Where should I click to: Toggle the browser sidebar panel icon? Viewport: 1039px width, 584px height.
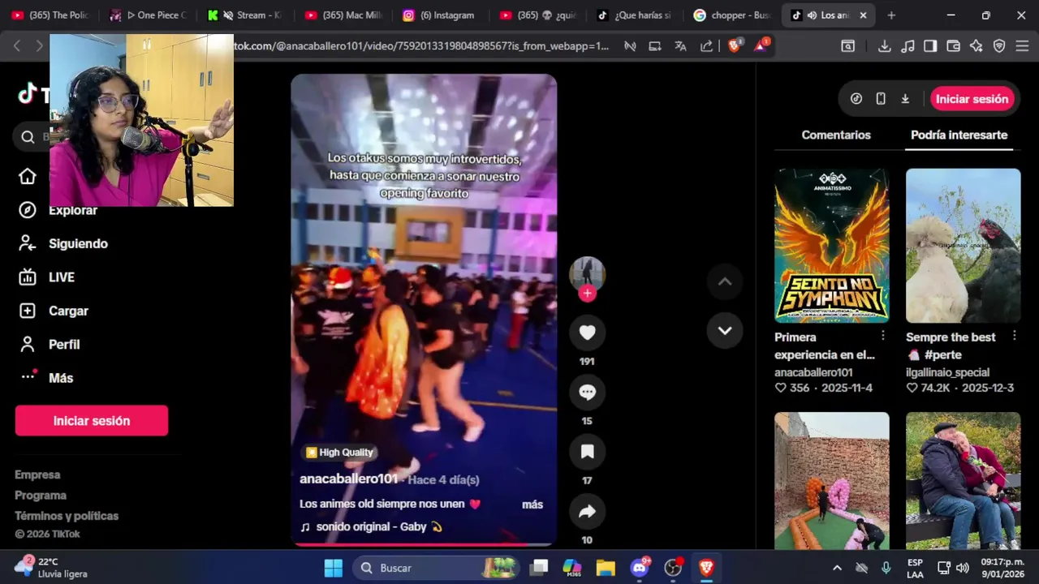[930, 46]
